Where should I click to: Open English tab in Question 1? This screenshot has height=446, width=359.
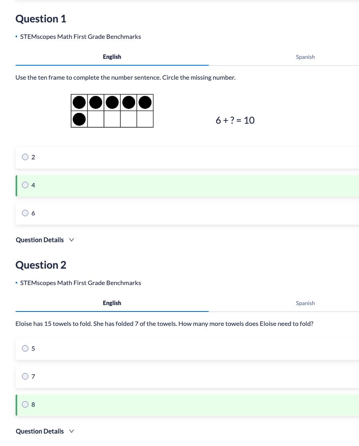[x=112, y=57]
